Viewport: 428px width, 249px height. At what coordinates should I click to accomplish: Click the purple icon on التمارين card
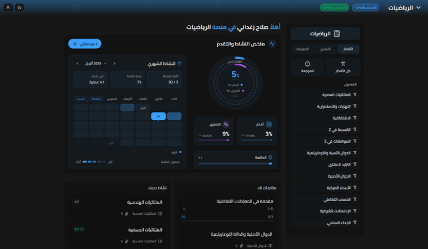(226, 124)
